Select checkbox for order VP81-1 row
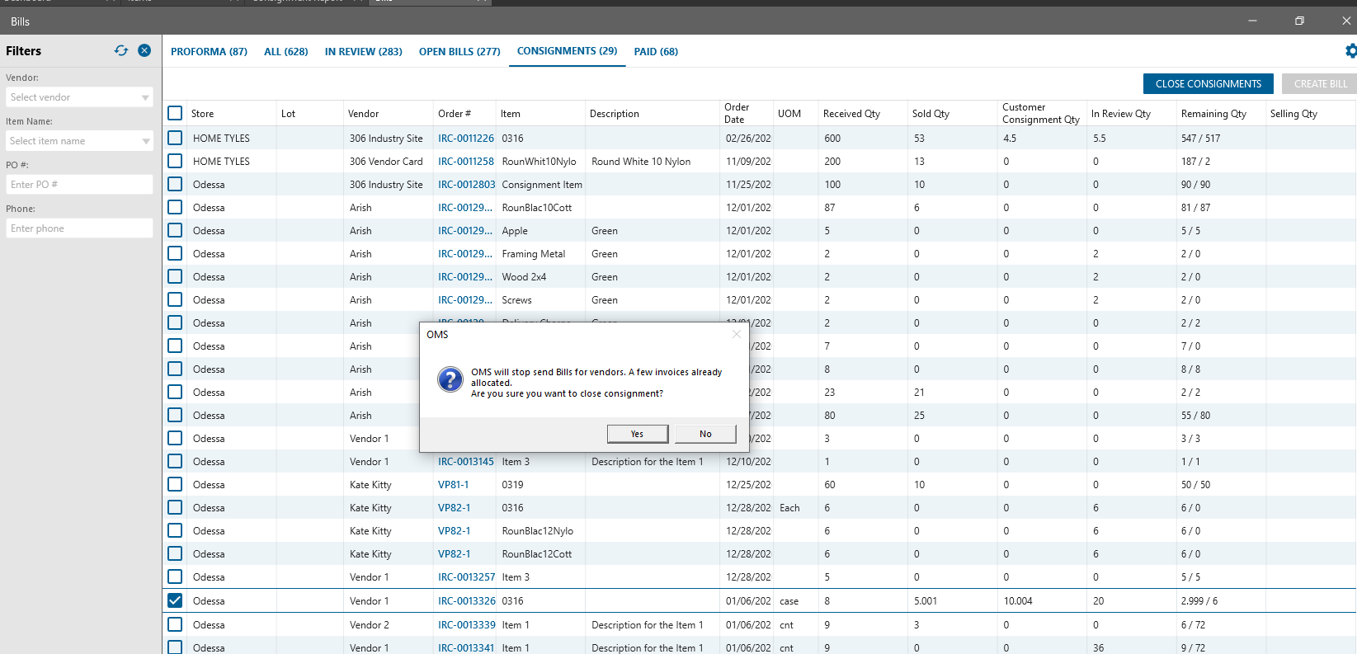This screenshot has height=654, width=1357. pyautogui.click(x=175, y=484)
